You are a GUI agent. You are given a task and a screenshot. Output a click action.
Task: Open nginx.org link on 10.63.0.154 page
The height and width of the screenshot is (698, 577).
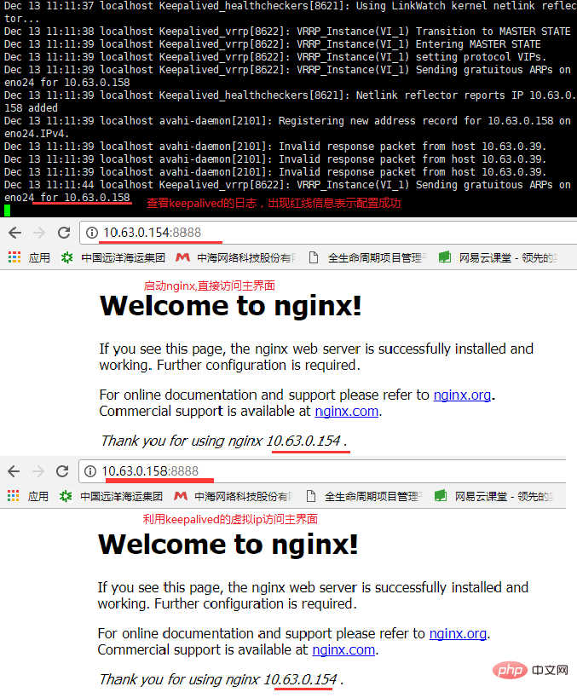click(462, 395)
